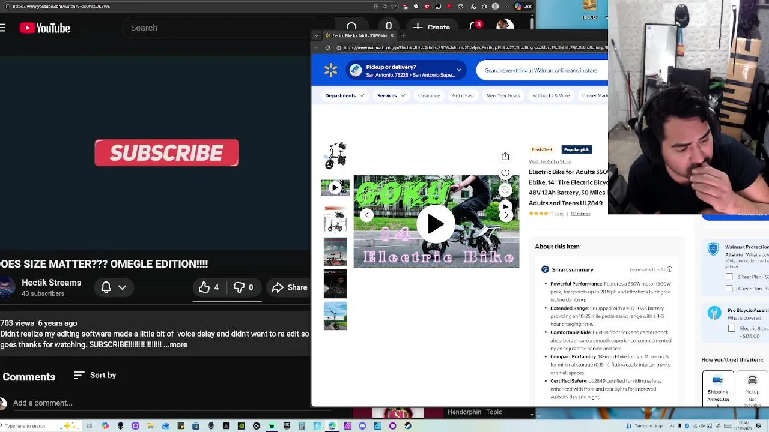Screen dimensions: 769x432
Task: Click the Flash Deal badge
Action: pyautogui.click(x=542, y=149)
